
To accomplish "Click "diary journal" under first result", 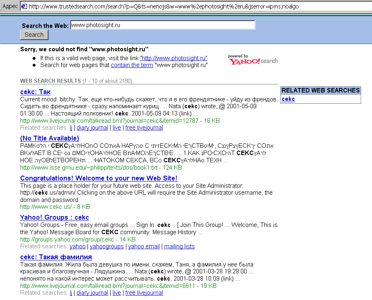I will pos(92,128).
